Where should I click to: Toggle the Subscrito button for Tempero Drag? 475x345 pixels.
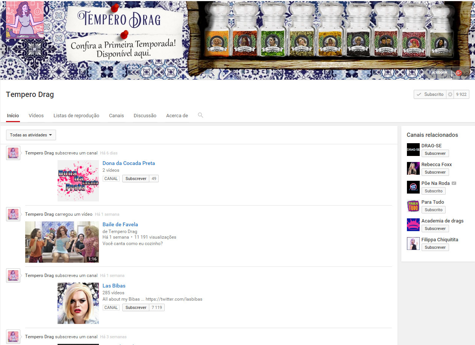(x=430, y=94)
